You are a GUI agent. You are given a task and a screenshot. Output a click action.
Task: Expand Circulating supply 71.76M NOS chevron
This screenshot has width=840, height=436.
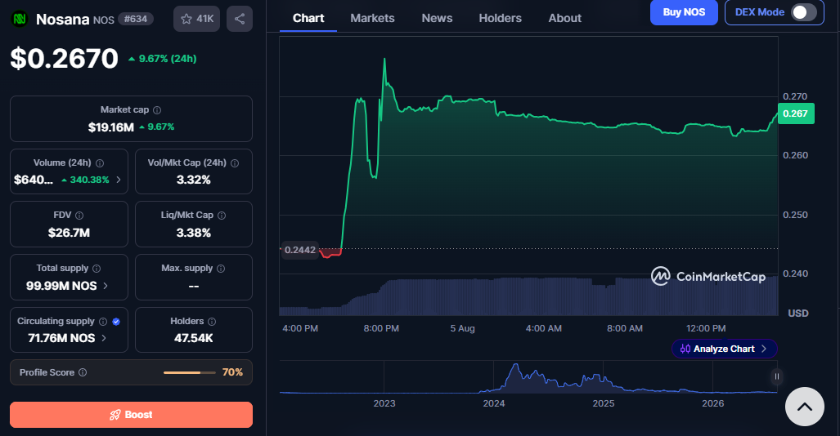tap(104, 338)
